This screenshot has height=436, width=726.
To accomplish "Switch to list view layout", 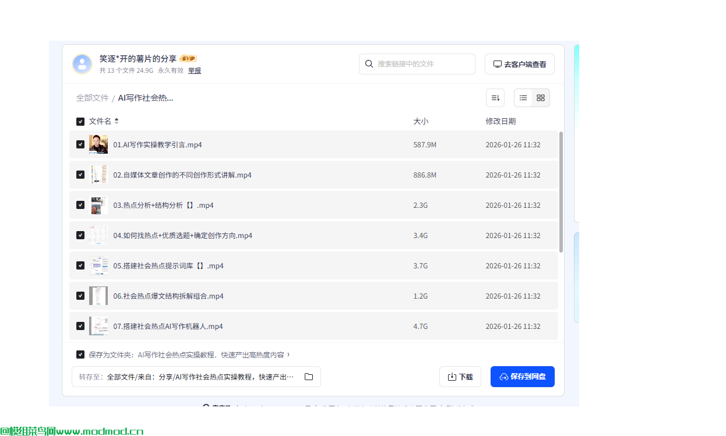I will point(523,98).
